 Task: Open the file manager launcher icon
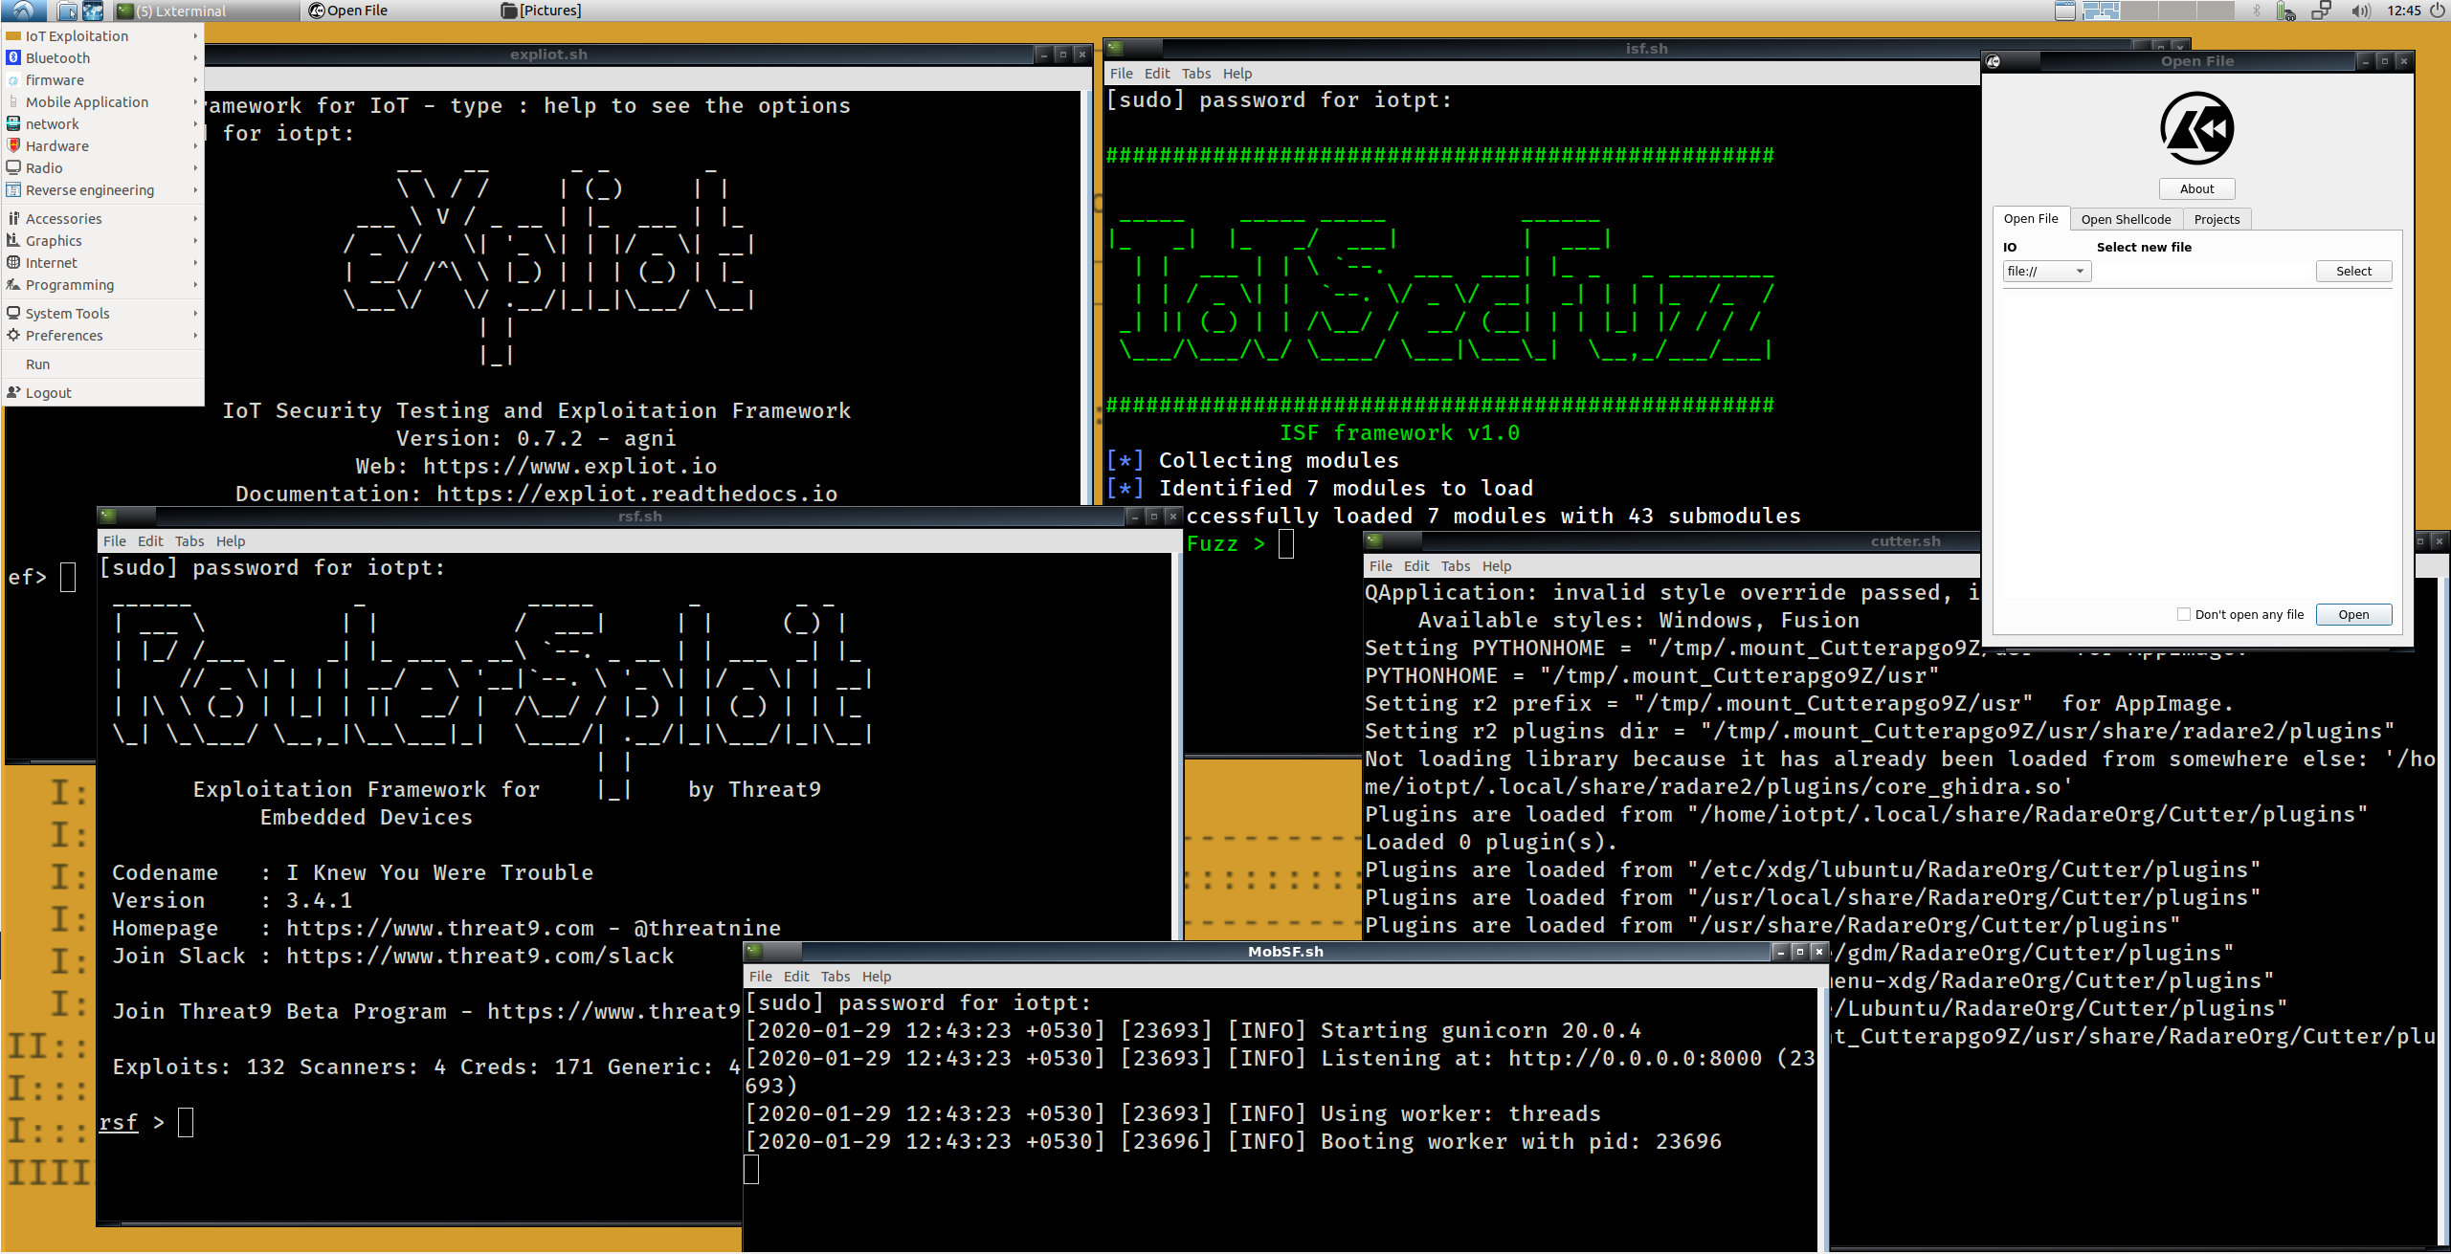point(68,11)
